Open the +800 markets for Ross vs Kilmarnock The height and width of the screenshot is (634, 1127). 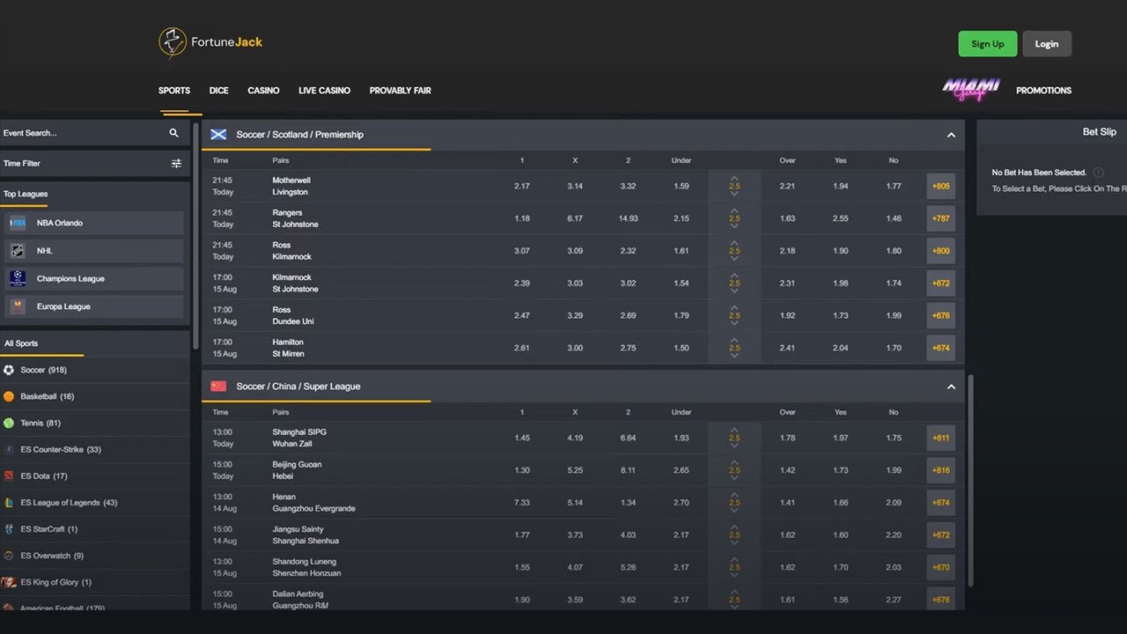tap(941, 251)
